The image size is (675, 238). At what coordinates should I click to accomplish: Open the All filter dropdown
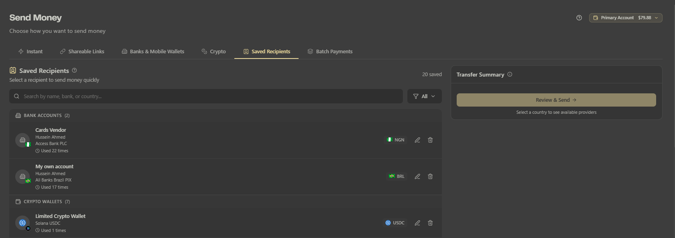click(x=425, y=96)
